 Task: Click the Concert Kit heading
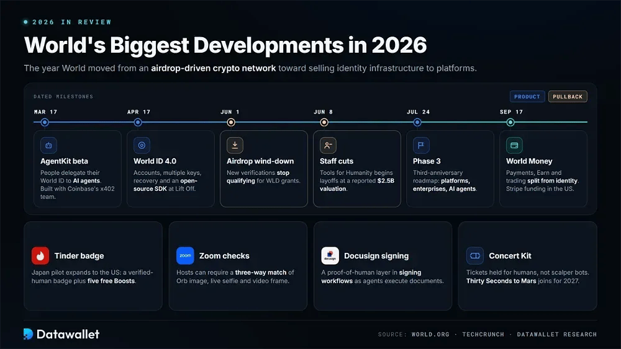tap(510, 256)
